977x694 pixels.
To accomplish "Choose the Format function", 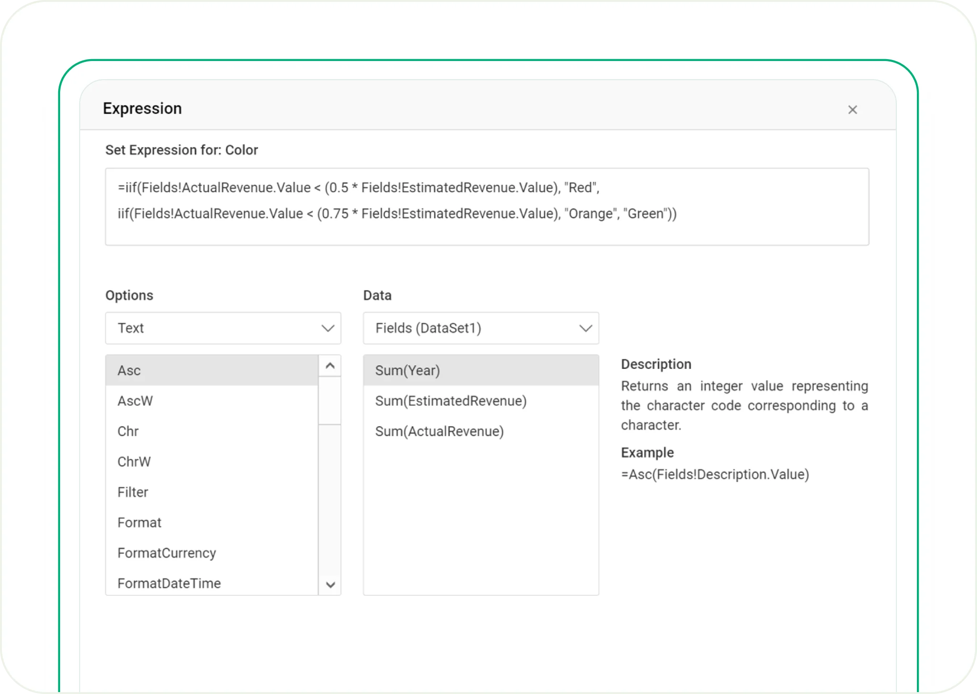I will pyautogui.click(x=139, y=523).
